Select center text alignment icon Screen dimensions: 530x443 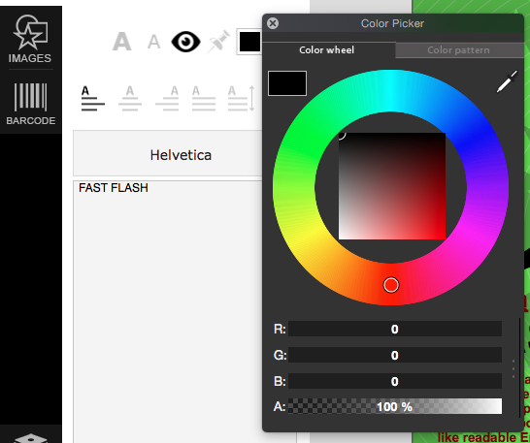pyautogui.click(x=130, y=99)
